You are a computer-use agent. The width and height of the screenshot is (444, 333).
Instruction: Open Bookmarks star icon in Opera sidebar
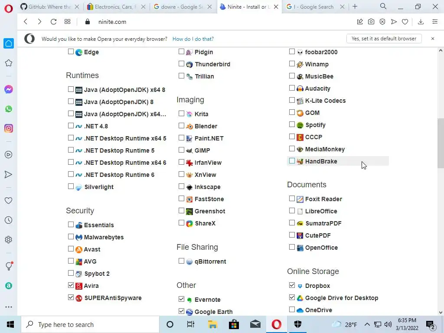point(9,63)
